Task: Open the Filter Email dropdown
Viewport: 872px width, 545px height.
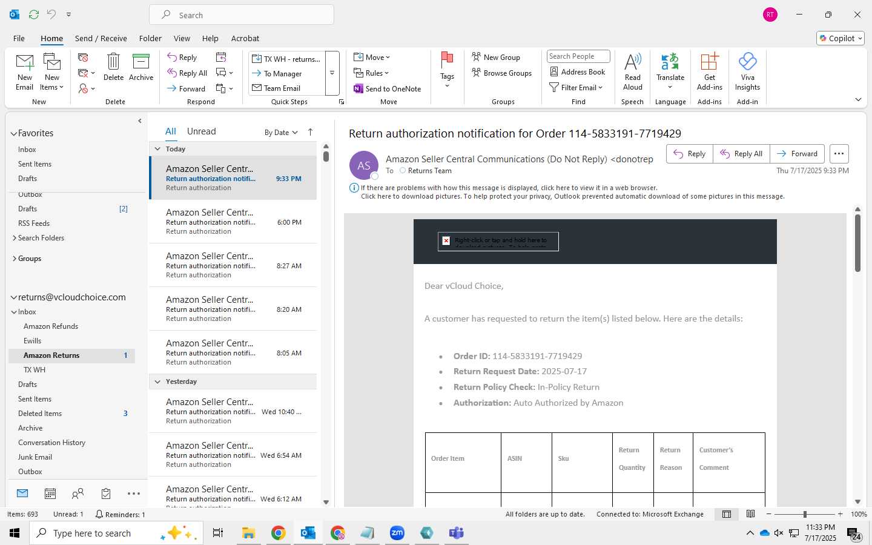Action: (576, 88)
